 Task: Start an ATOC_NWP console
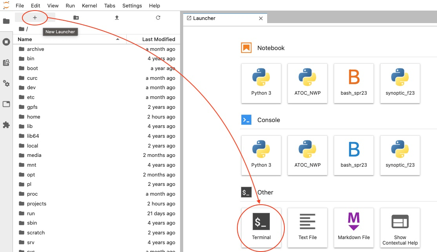pyautogui.click(x=308, y=155)
